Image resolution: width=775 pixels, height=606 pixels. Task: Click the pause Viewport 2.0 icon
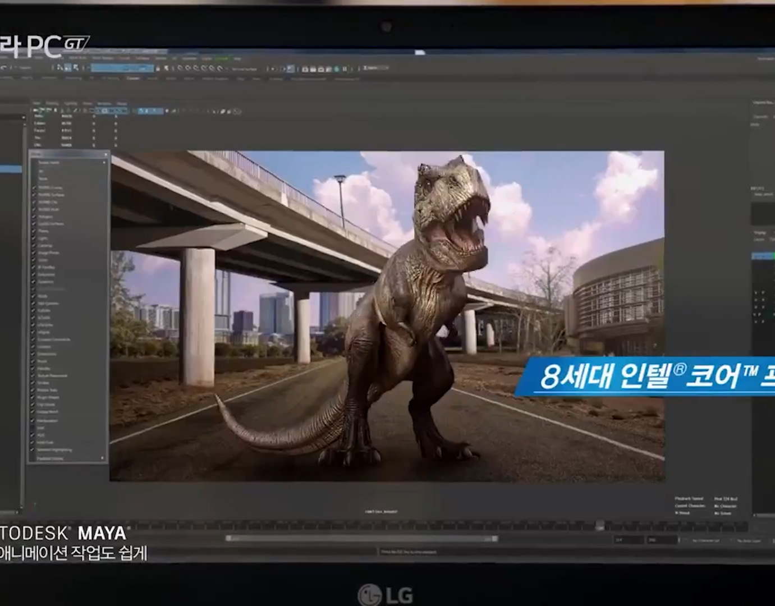pyautogui.click(x=345, y=69)
